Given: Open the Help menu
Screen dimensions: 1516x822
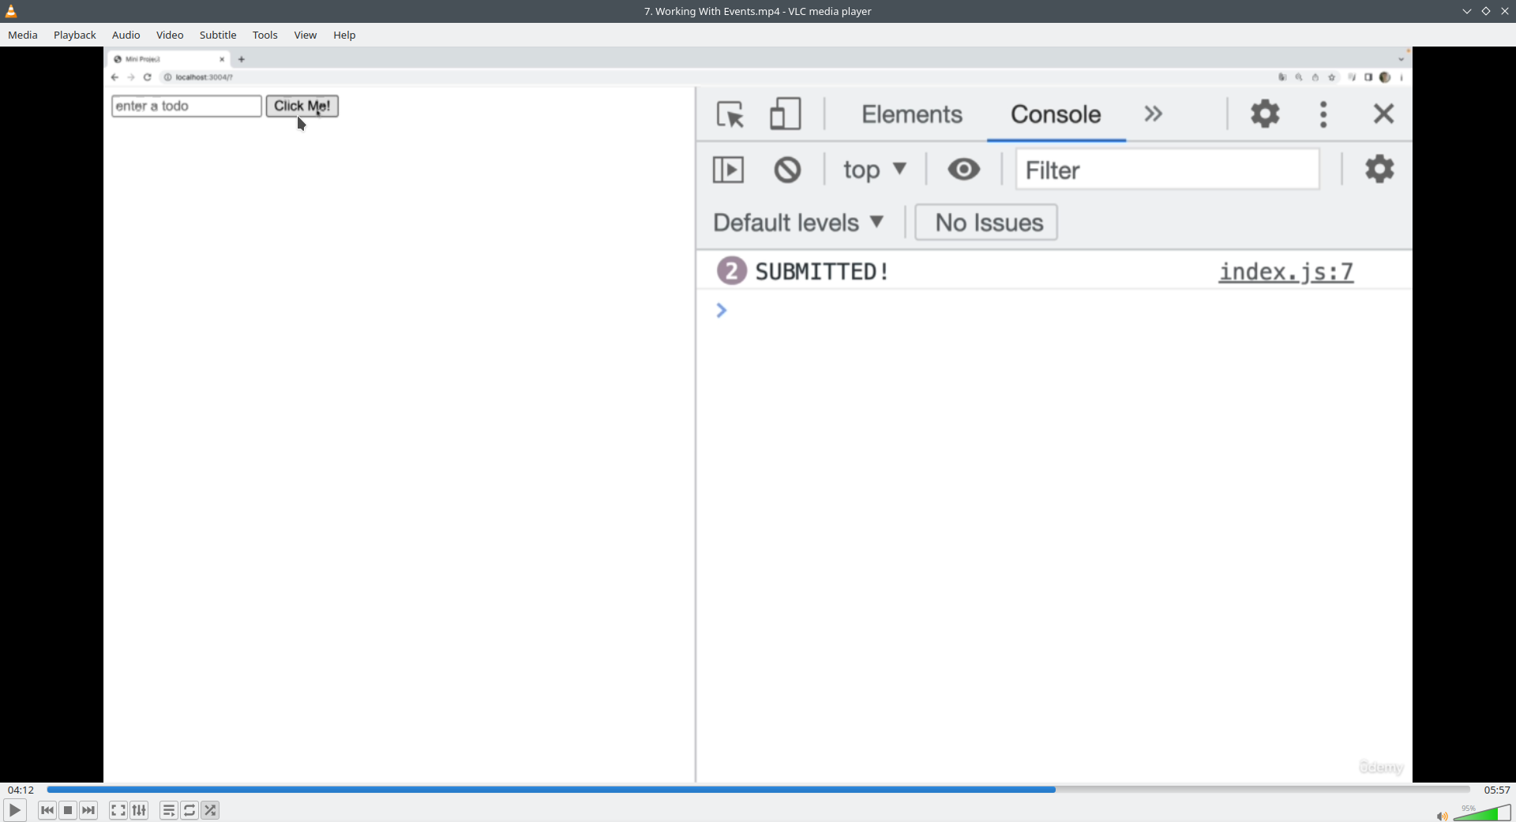Looking at the screenshot, I should 344,35.
